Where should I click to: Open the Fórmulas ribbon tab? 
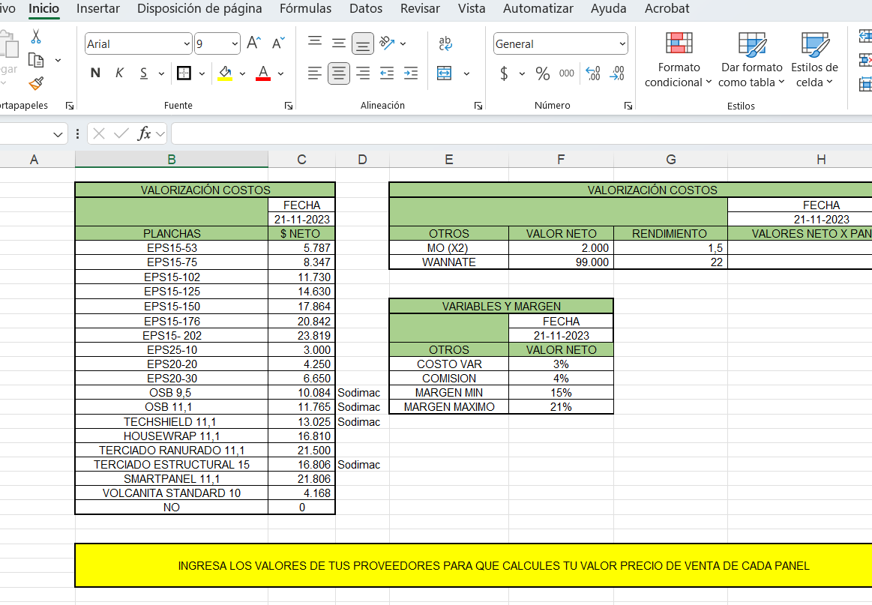coord(305,9)
